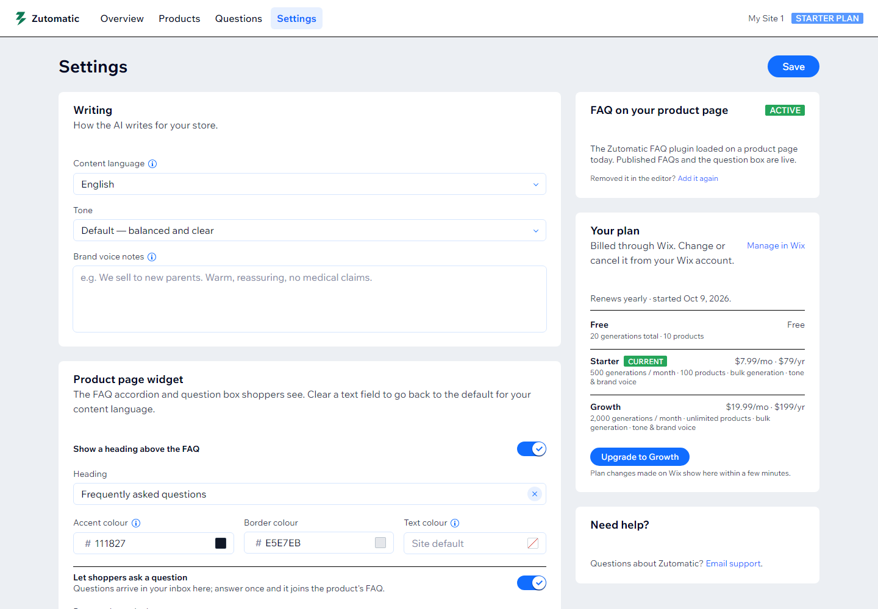The width and height of the screenshot is (878, 609).
Task: Click the Border colour hex field
Action: click(319, 543)
